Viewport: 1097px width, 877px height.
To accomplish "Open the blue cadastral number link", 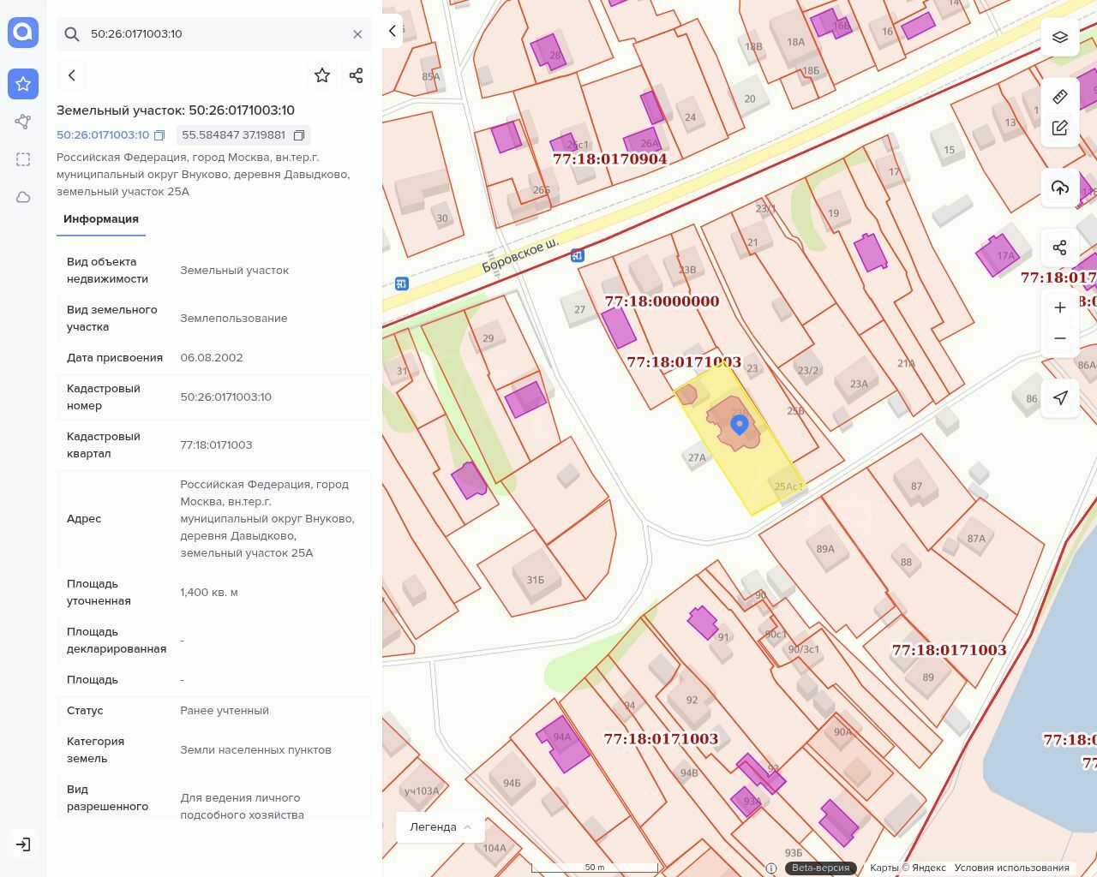I will 103,135.
